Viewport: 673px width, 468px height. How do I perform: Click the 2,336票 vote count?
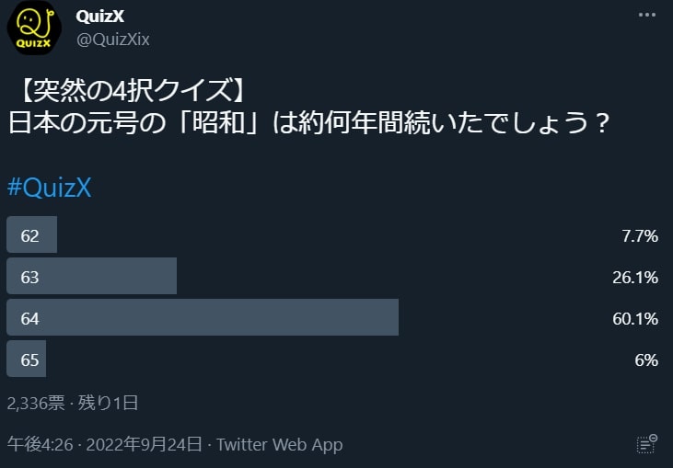tap(36, 402)
